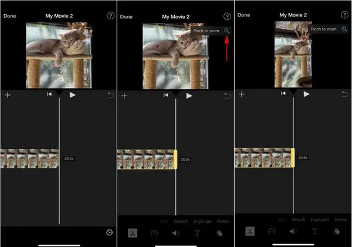352x247 pixels.
Task: Choose Split in the middle screen
Action: pos(164,221)
